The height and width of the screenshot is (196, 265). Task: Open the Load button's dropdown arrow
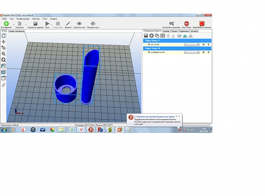[x=26, y=25]
